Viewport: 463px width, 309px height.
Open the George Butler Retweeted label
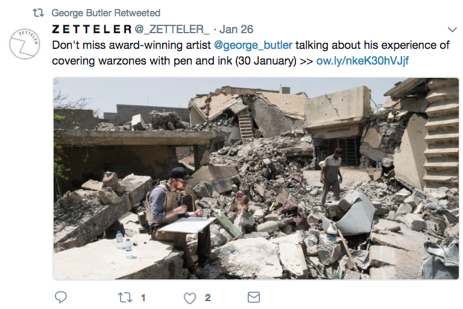click(106, 13)
